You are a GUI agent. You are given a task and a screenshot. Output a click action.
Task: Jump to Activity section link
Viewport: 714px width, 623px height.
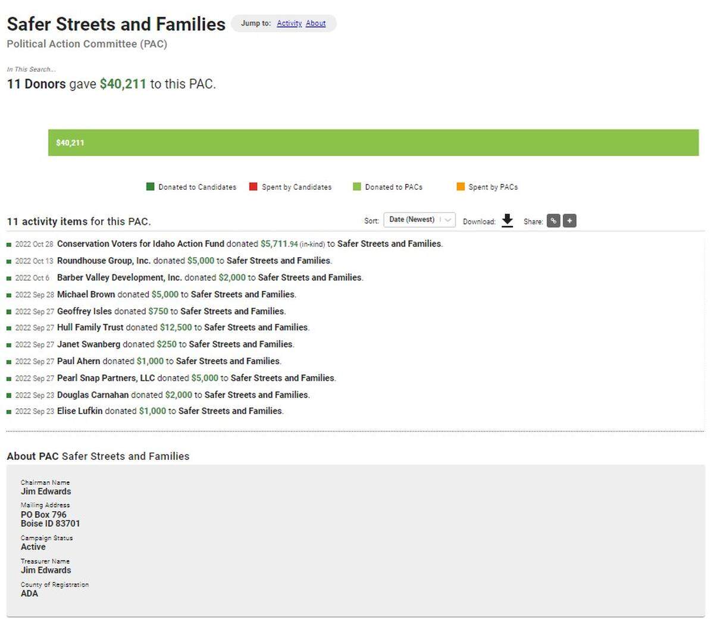click(289, 23)
